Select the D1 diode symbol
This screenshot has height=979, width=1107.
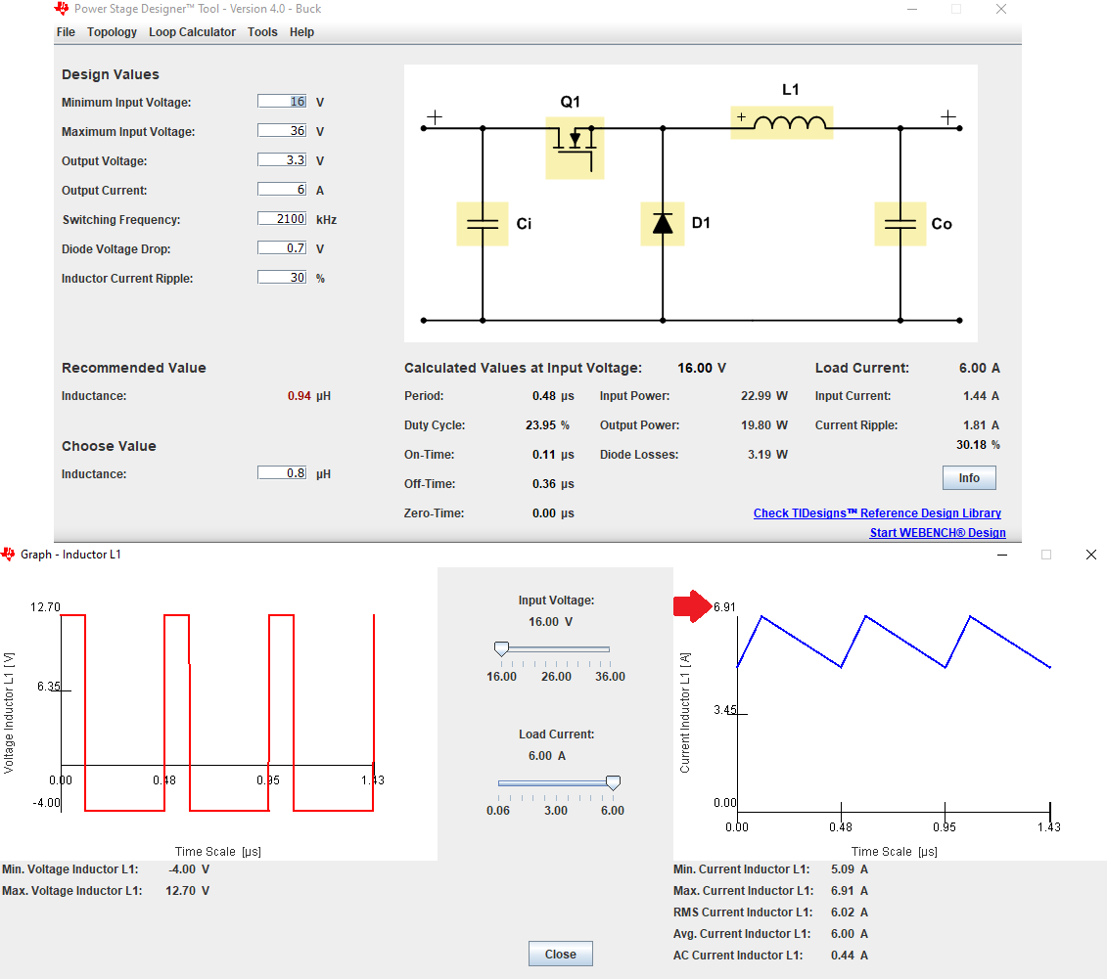coord(663,223)
